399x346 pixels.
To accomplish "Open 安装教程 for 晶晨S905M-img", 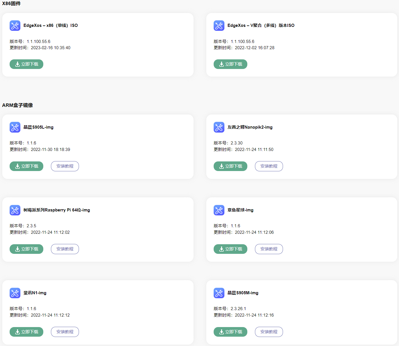I will 269,332.
